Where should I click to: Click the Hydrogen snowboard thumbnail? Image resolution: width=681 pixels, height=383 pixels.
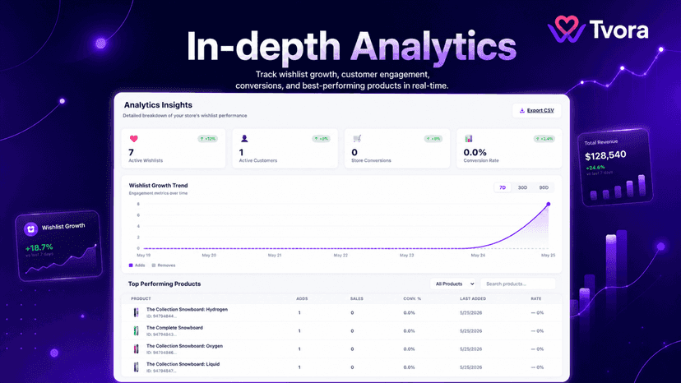pos(136,312)
